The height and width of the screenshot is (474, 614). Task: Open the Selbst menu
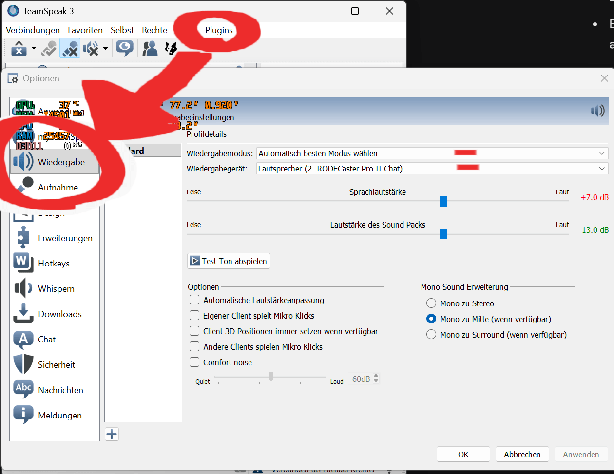(122, 30)
